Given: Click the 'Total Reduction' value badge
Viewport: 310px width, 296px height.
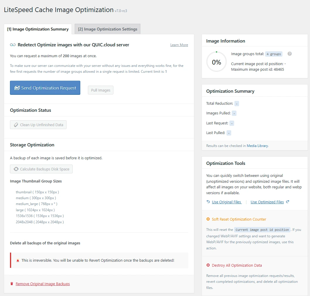Looking at the screenshot, I should [237, 104].
